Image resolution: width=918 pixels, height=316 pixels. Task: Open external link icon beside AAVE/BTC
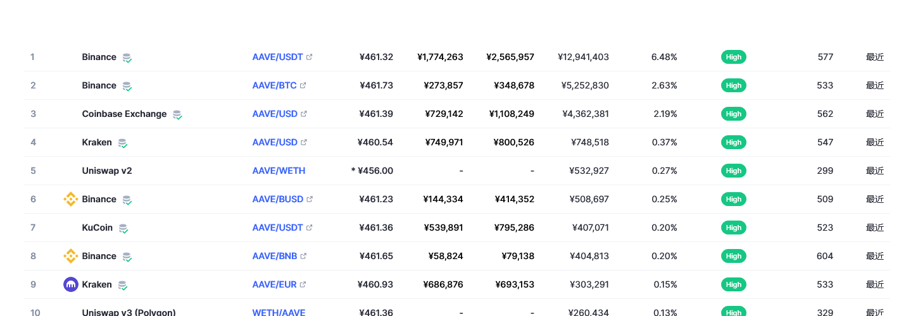click(303, 85)
